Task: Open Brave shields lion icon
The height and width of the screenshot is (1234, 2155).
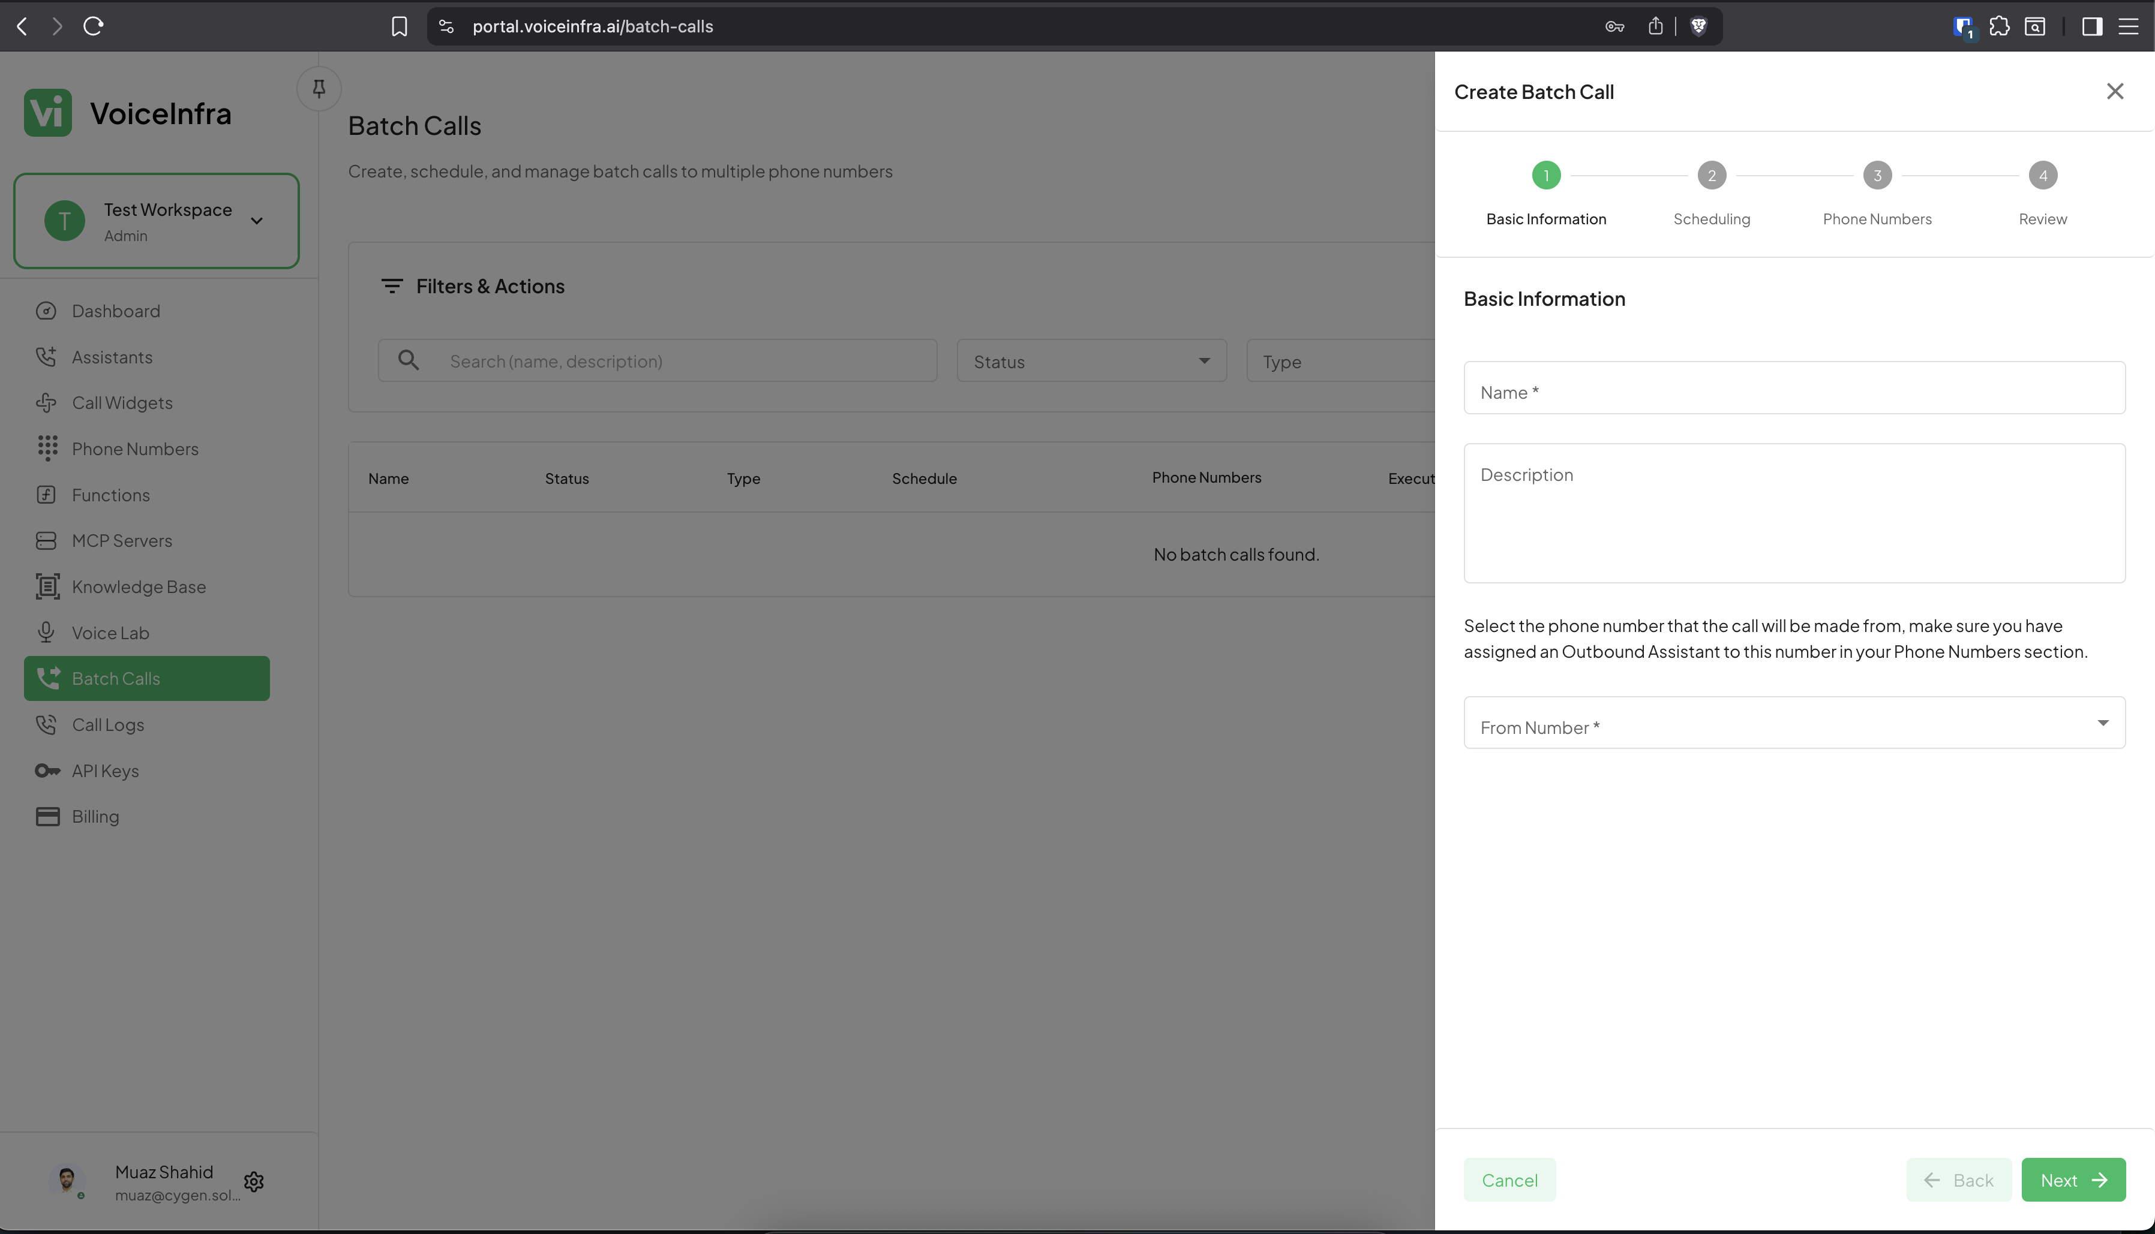Action: pyautogui.click(x=1698, y=26)
